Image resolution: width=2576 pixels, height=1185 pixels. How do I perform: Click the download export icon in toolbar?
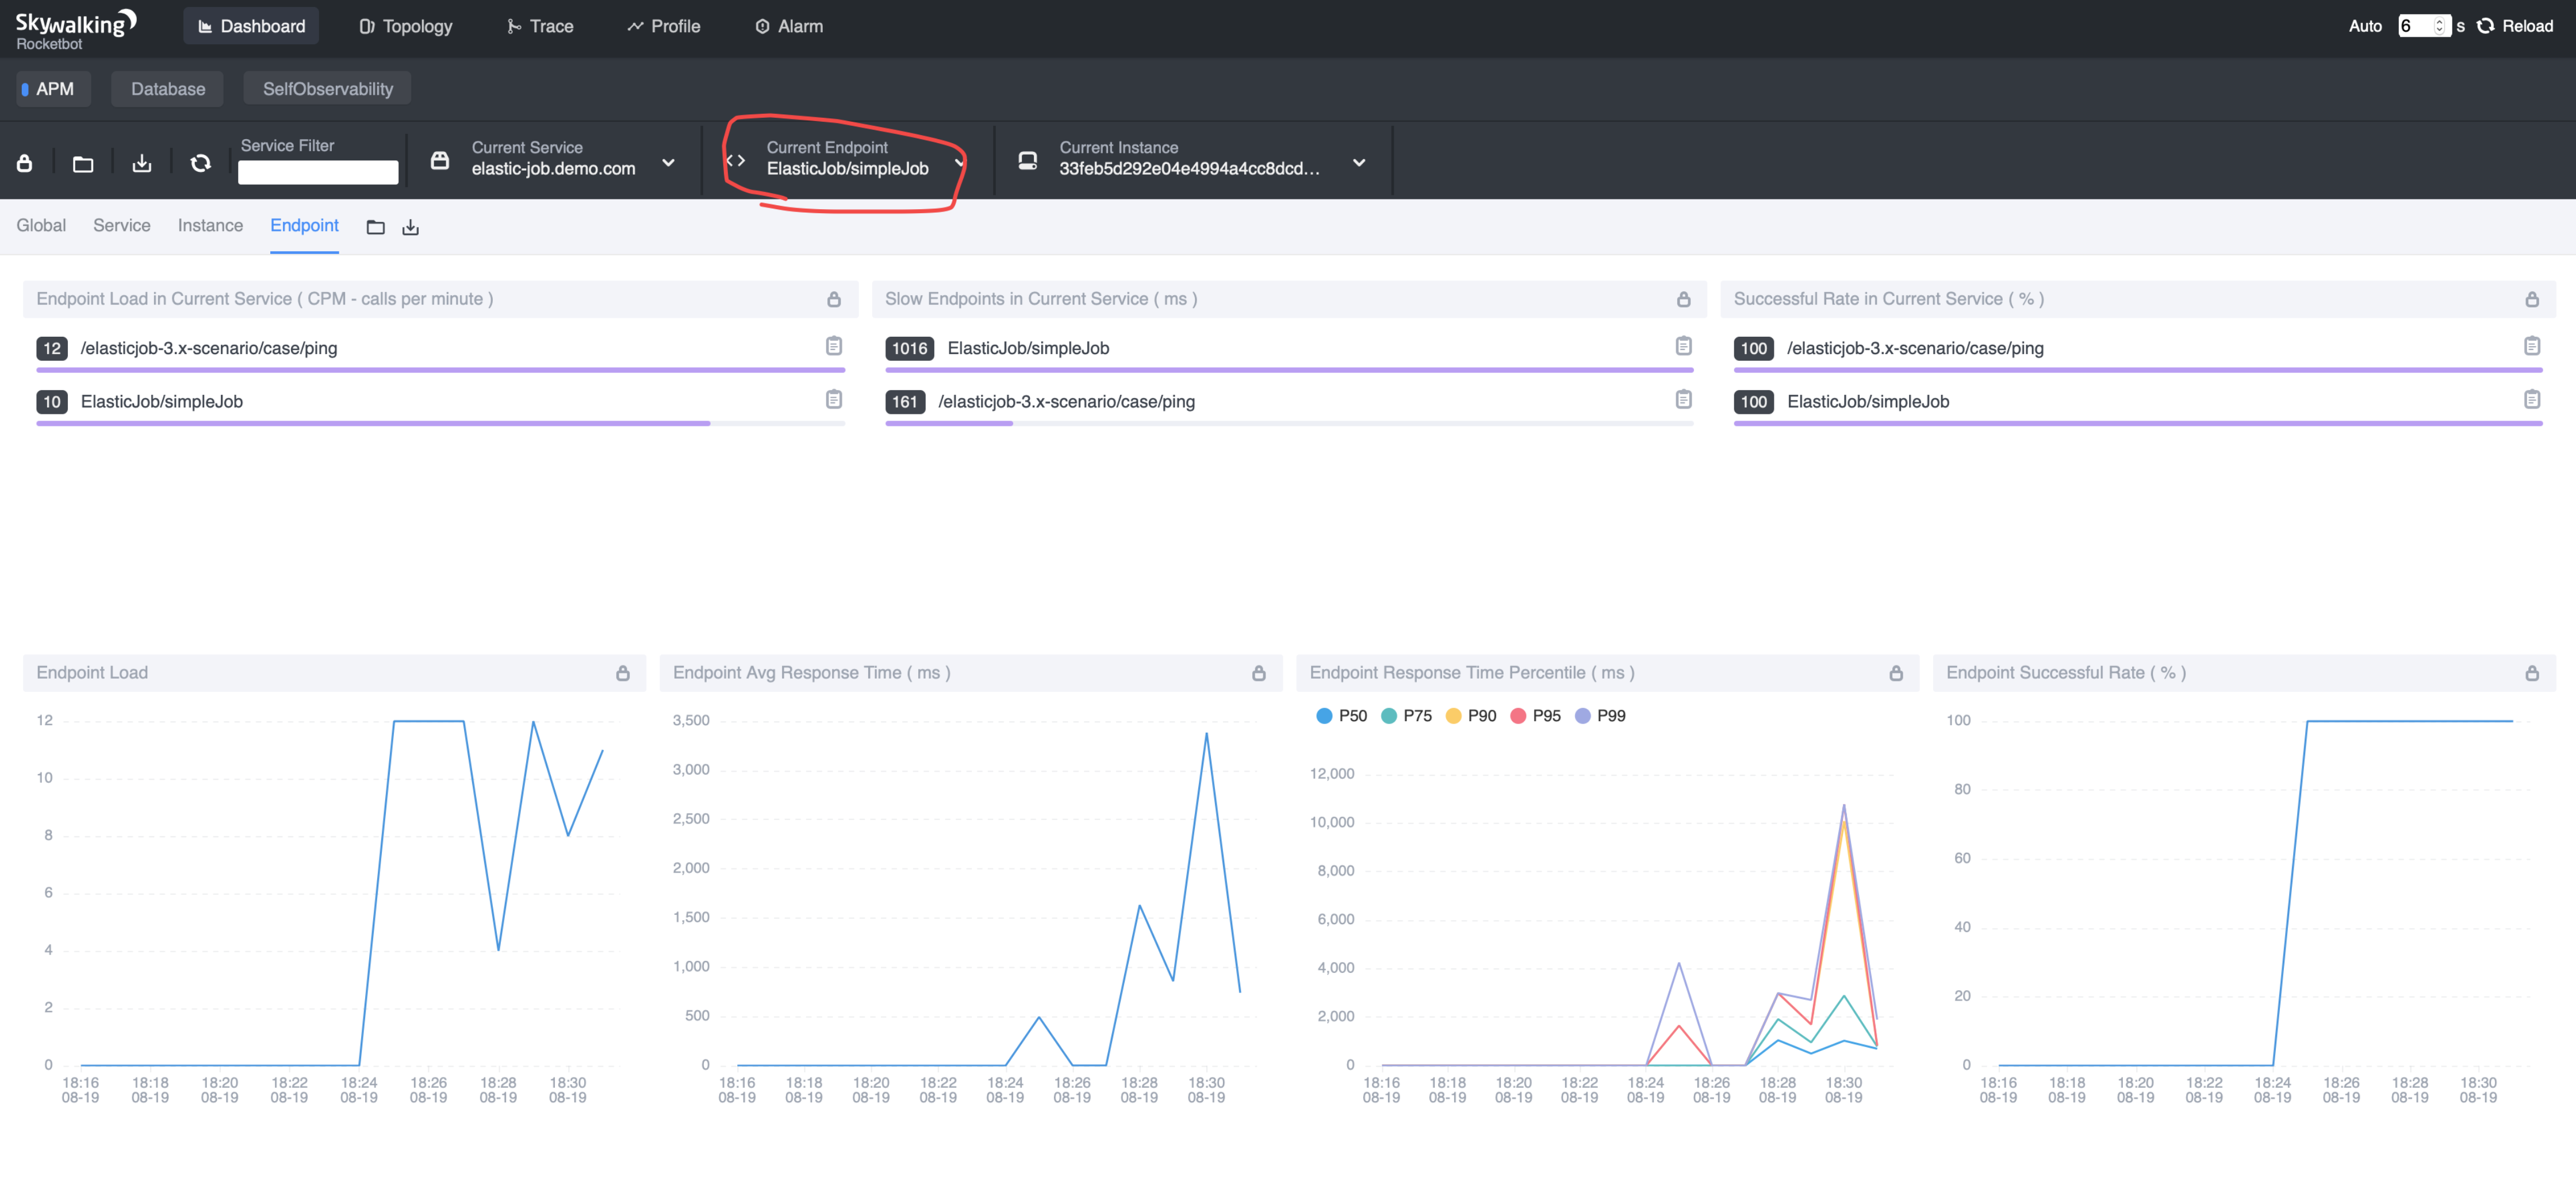coord(142,163)
